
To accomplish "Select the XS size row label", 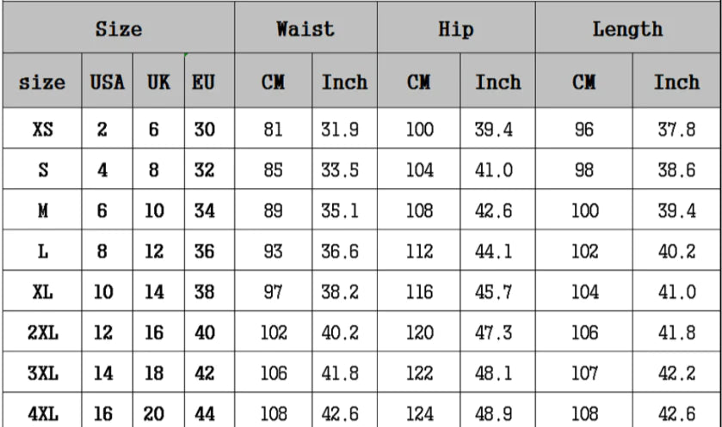I will (x=42, y=130).
